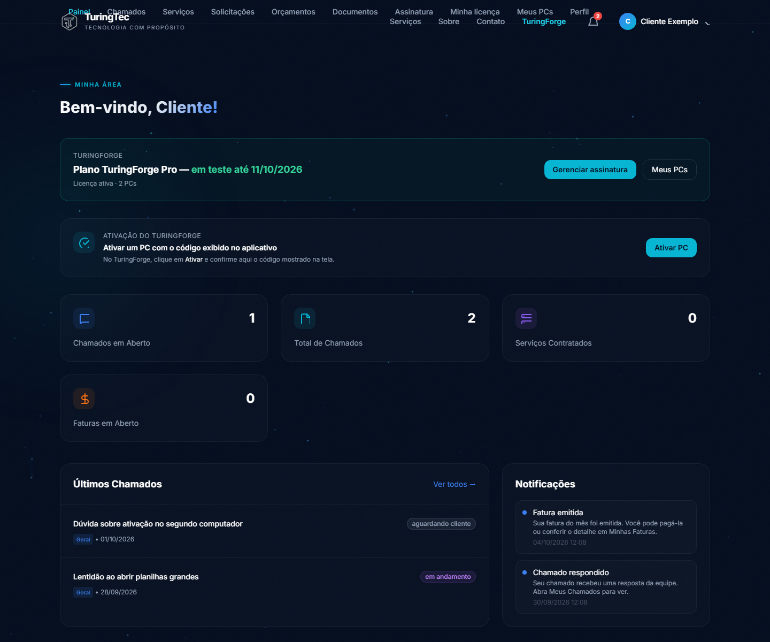Open the Perfil menu item
Image resolution: width=770 pixels, height=642 pixels.
click(x=579, y=12)
